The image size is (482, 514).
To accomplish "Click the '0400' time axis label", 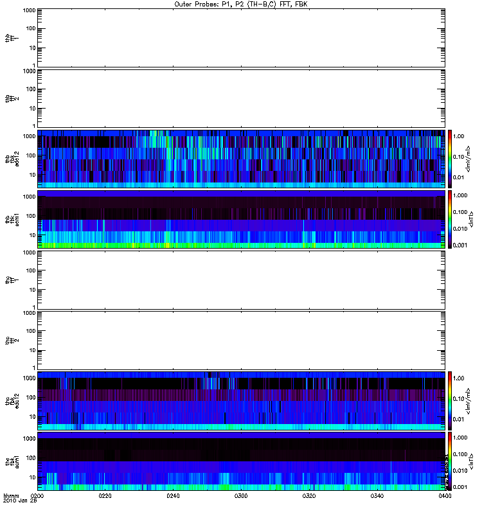I will 445,496.
